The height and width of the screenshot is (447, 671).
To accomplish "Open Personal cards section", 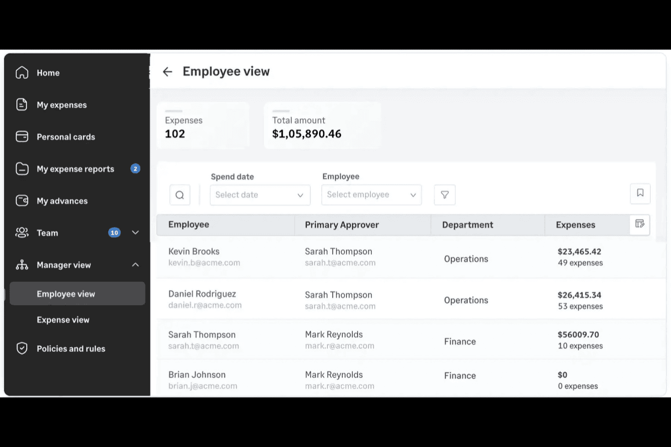I will coord(66,137).
